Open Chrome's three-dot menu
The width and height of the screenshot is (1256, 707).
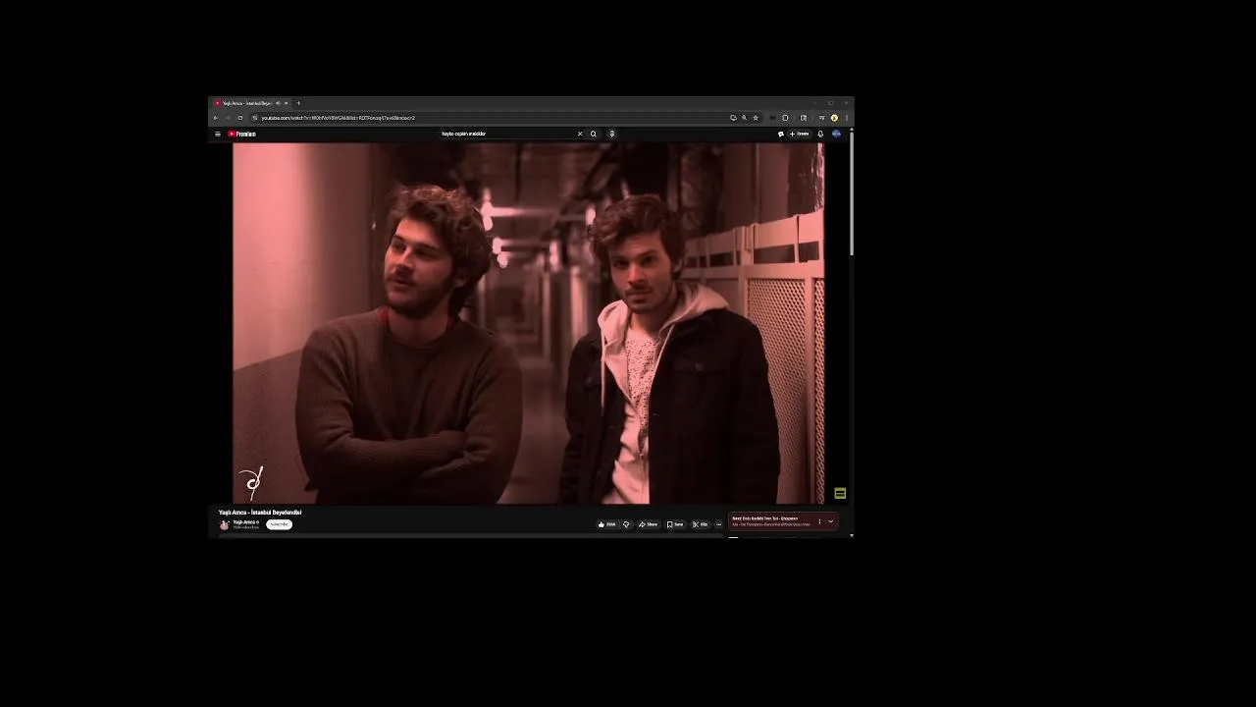[847, 118]
